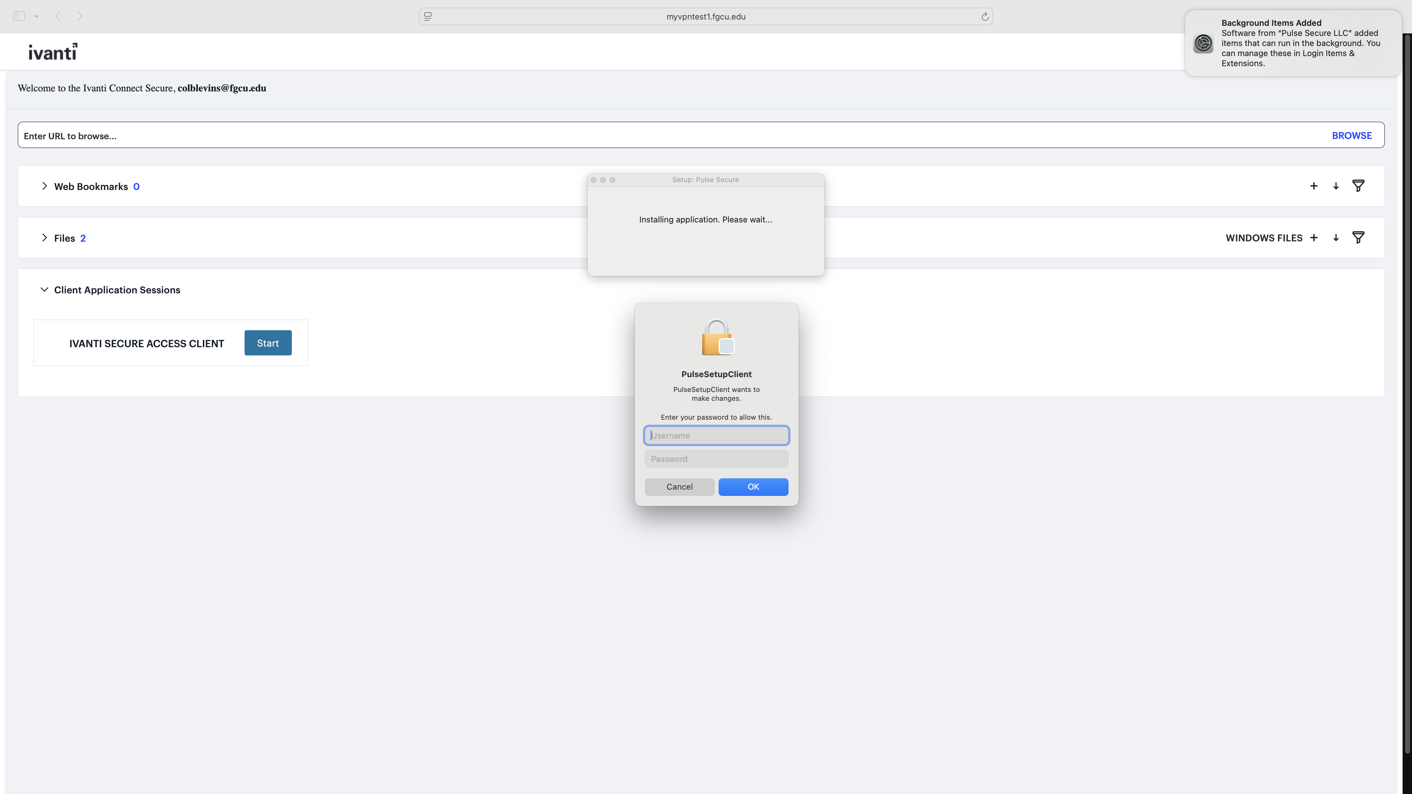Click the sort arrow in Web Bookmarks row
The image size is (1412, 794).
coord(1336,186)
